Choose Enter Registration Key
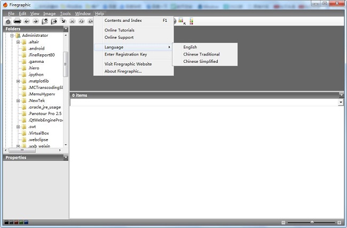 click(x=133, y=54)
